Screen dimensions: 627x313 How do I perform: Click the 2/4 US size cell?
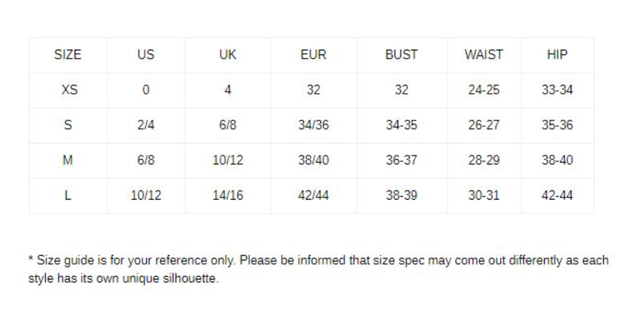click(x=145, y=125)
